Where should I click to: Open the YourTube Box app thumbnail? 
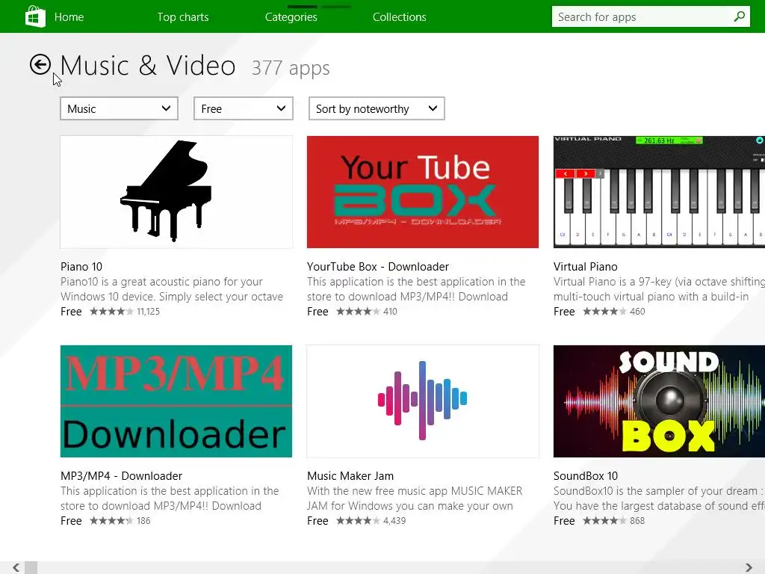coord(423,192)
